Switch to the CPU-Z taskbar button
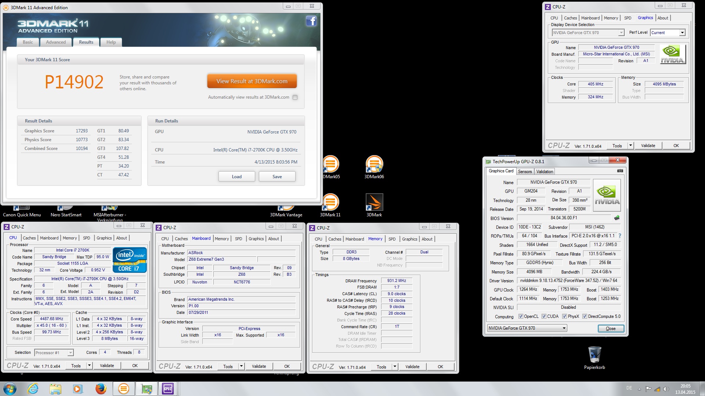Viewport: 705px width, 396px height. (x=168, y=389)
